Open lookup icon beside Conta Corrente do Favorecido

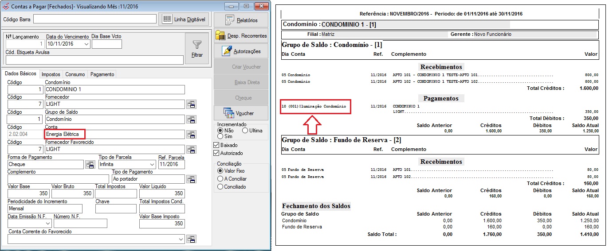[x=191, y=239]
